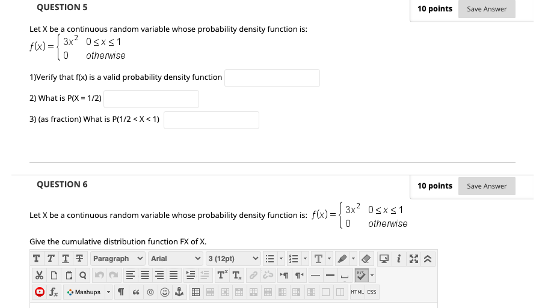Set left-to-right text direction

[x=285, y=276]
